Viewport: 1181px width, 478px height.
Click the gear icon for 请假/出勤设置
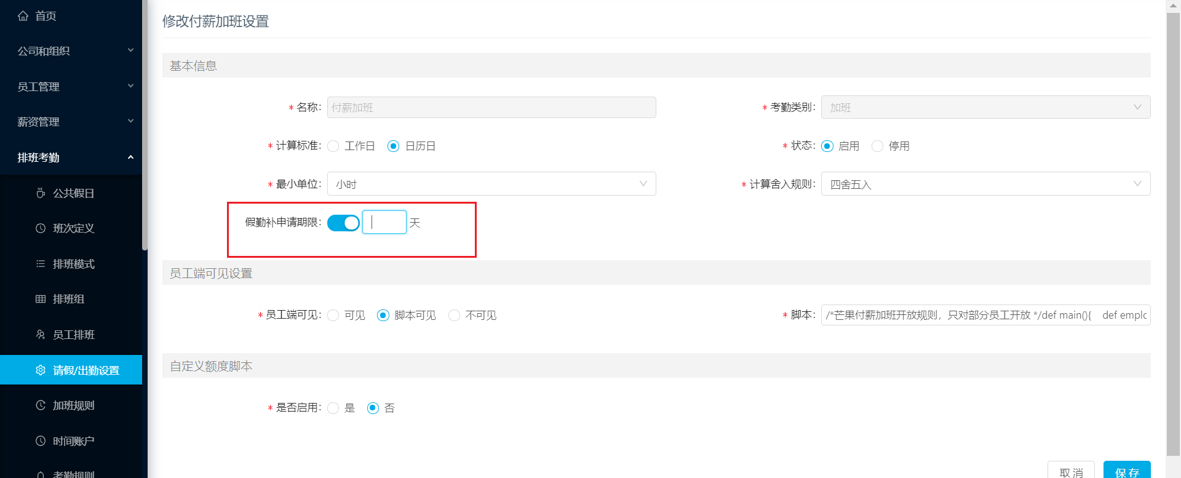coord(41,370)
